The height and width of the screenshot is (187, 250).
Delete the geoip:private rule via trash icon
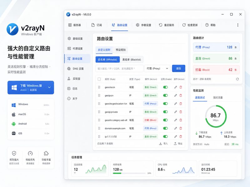[x=181, y=112]
